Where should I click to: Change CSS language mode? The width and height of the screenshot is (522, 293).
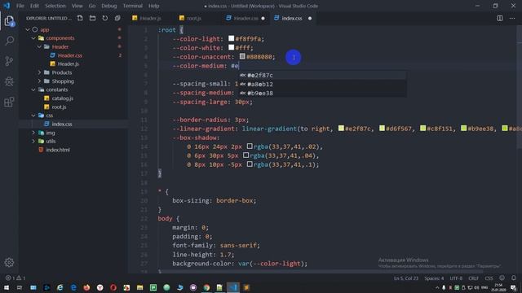pyautogui.click(x=489, y=278)
